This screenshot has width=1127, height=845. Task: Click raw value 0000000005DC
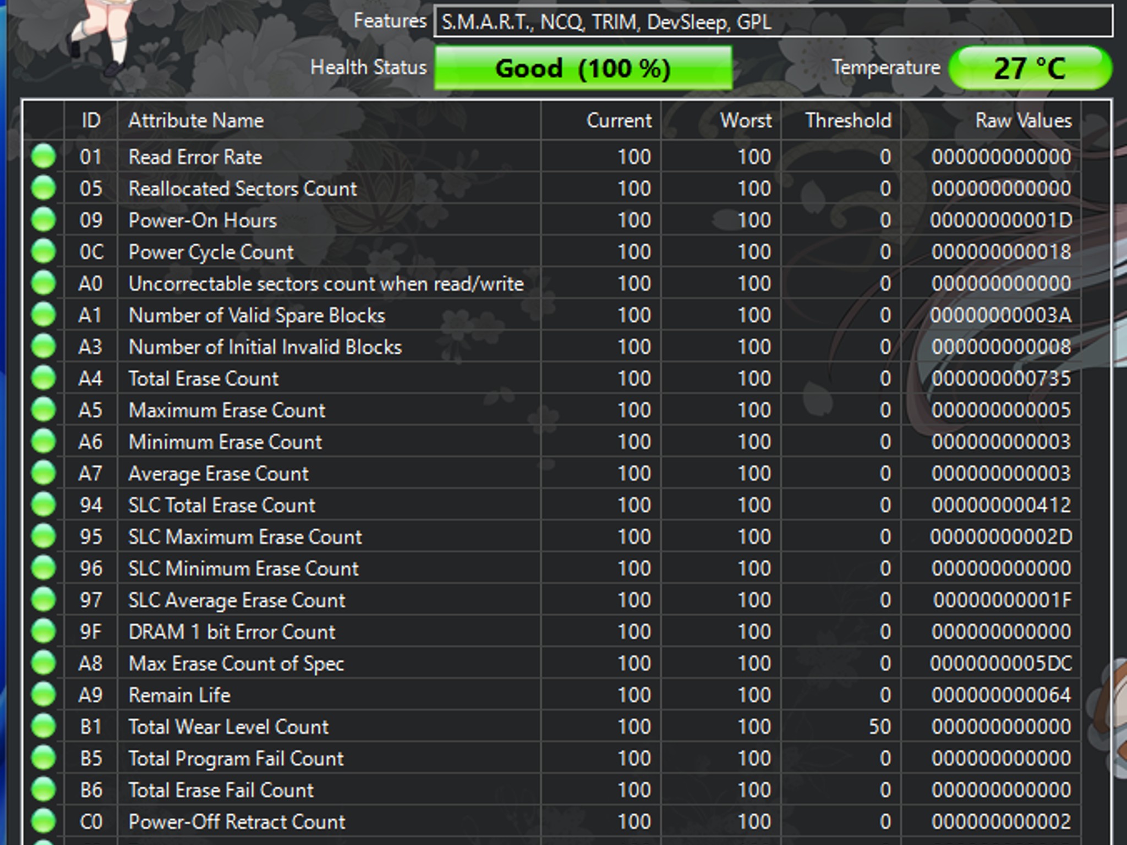pos(1001,663)
